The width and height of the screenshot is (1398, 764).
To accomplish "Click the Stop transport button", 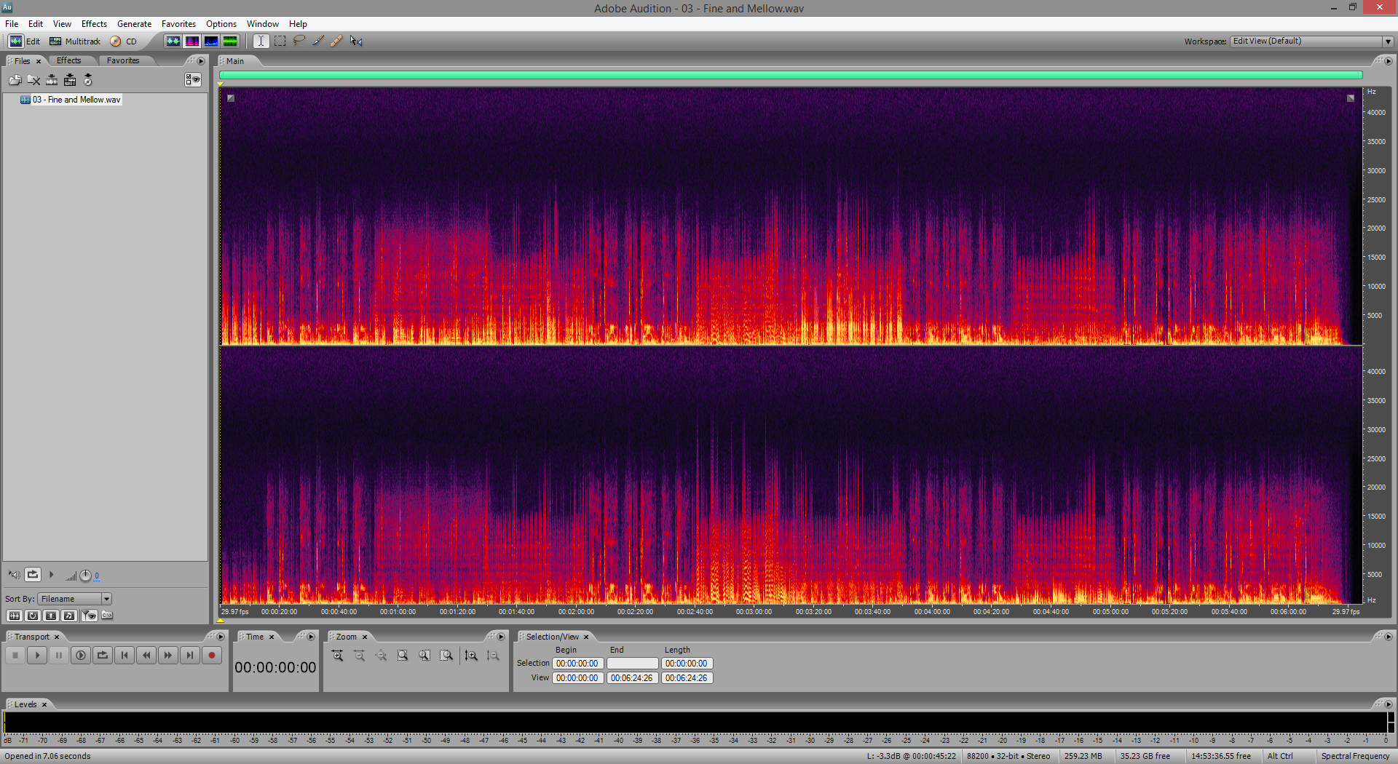I will (15, 656).
